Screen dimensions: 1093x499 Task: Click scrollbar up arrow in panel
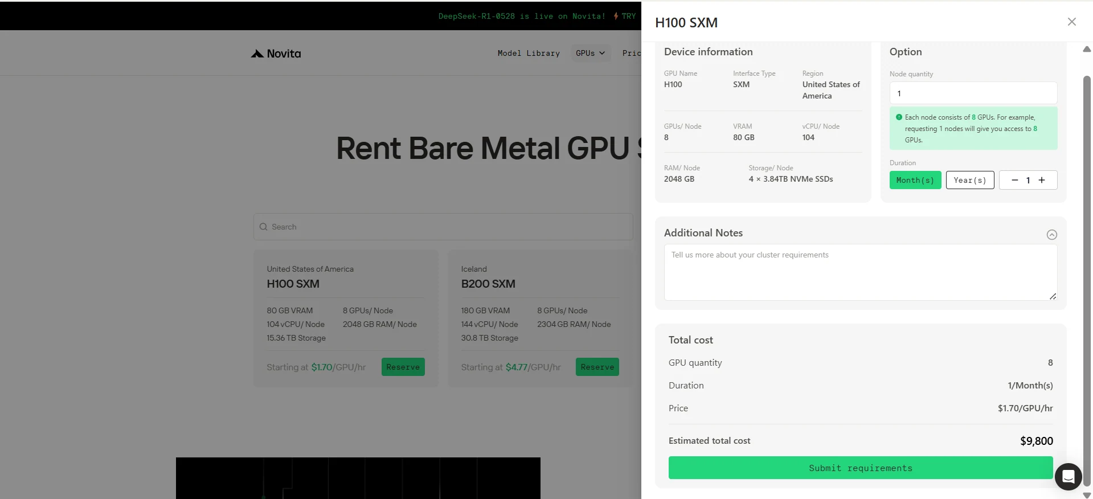point(1087,50)
